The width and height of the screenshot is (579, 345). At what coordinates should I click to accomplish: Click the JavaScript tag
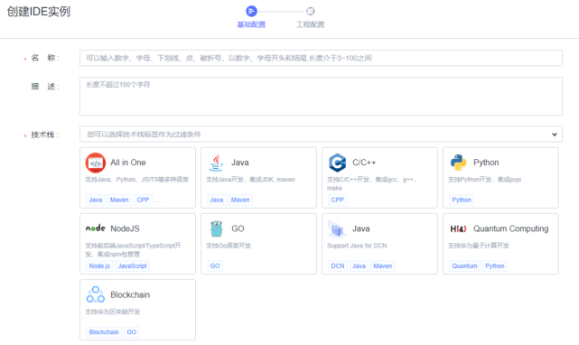133,266
